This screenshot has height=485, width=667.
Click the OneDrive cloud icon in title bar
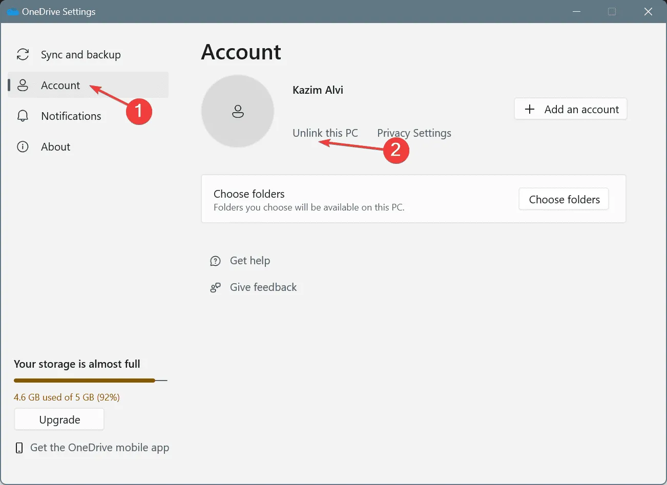coord(12,12)
